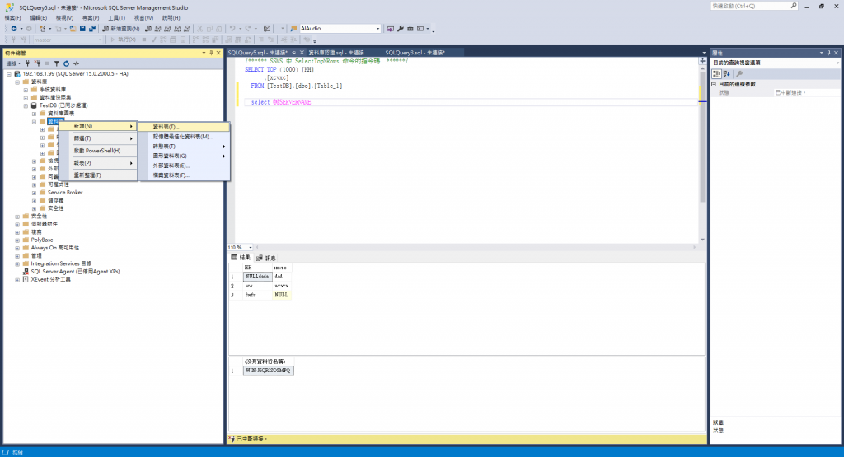Screen dimensions: 844x457
Task: Open the 圖形資料表(G) submenu
Action: pyautogui.click(x=184, y=156)
